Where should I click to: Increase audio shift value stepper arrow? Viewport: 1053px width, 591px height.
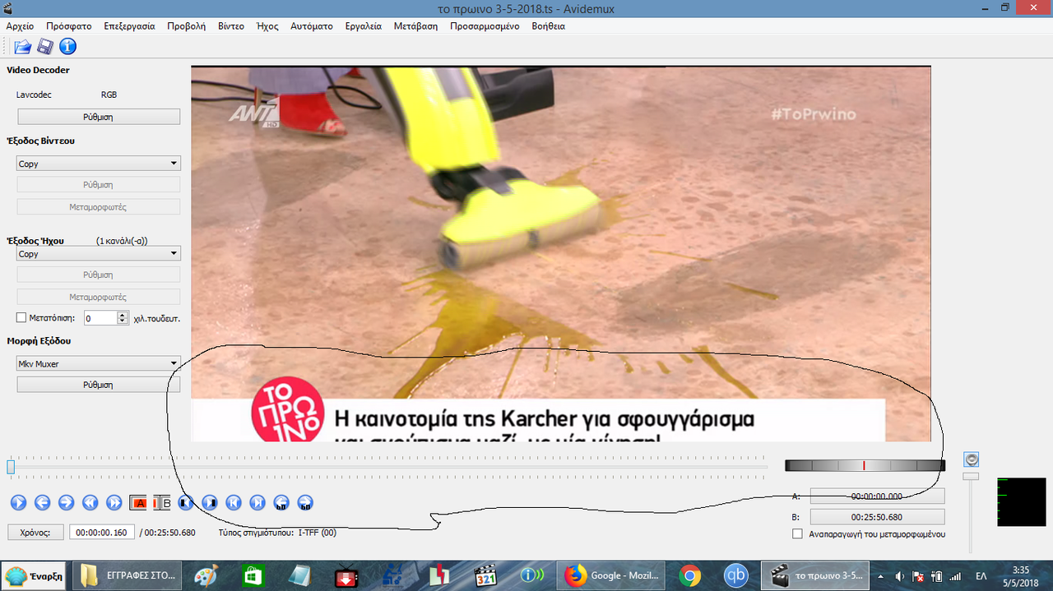tap(123, 314)
